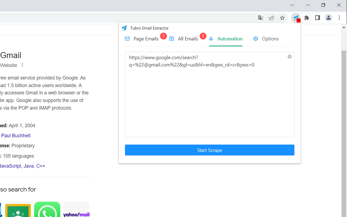This screenshot has height=217, width=347.
Task: Open the Chrome Extensions puzzle menu
Action: click(x=307, y=18)
